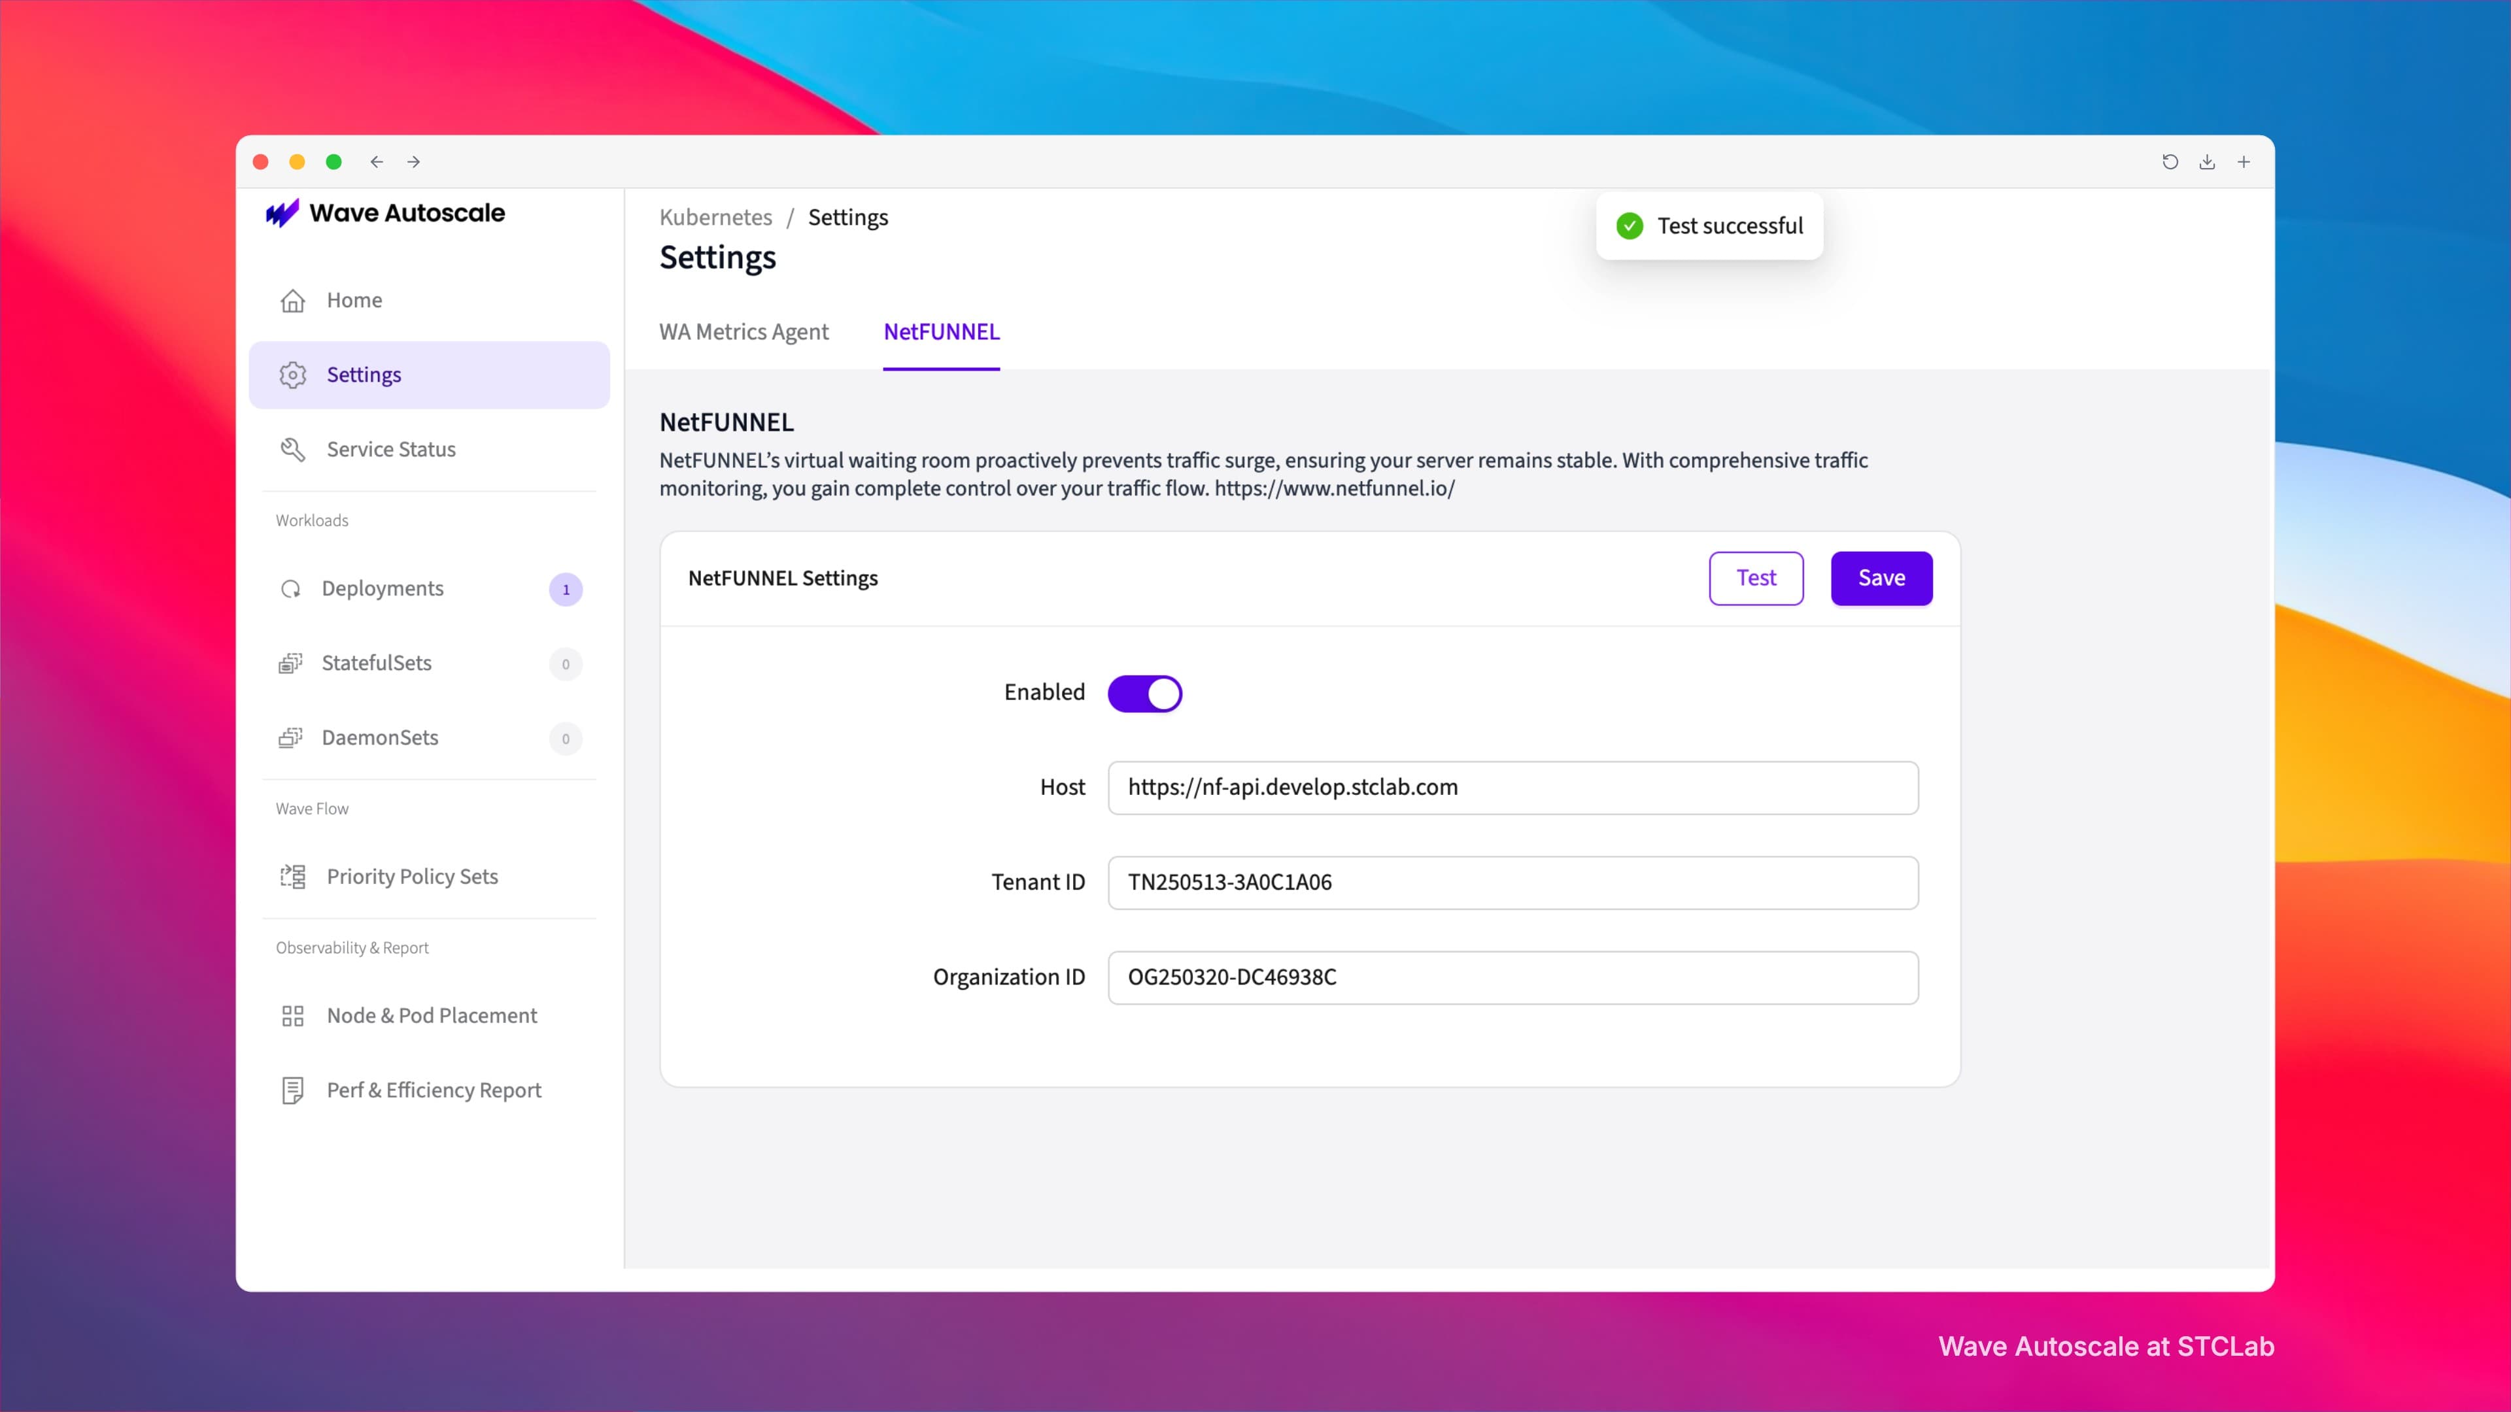
Task: Go forward with the right arrow
Action: pos(413,161)
